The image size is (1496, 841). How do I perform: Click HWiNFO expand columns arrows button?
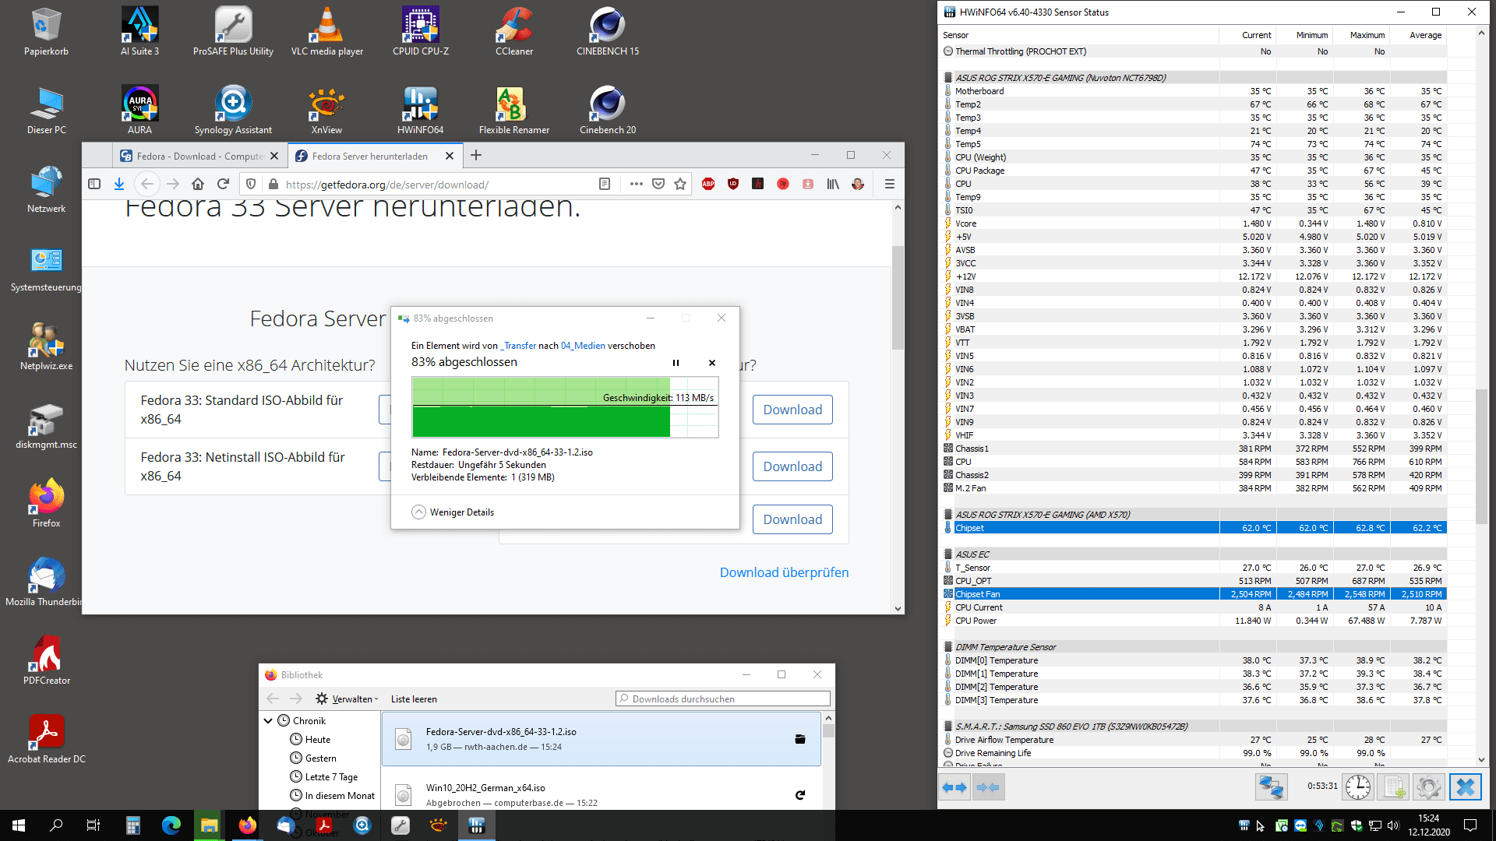954,787
